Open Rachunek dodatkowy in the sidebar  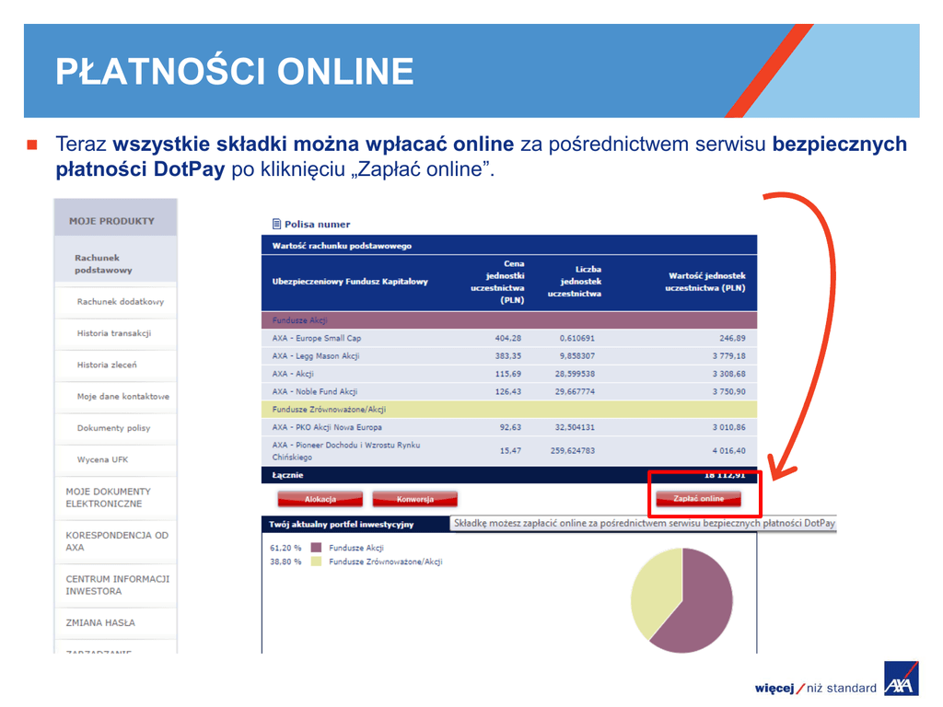pyautogui.click(x=120, y=302)
